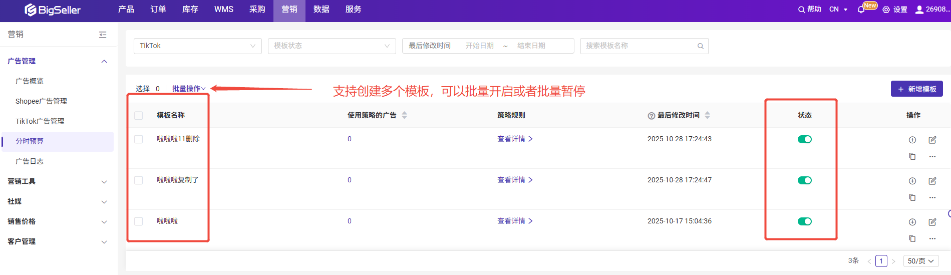The width and height of the screenshot is (951, 275).
Task: Open the notification bell in the top bar
Action: pos(861,10)
